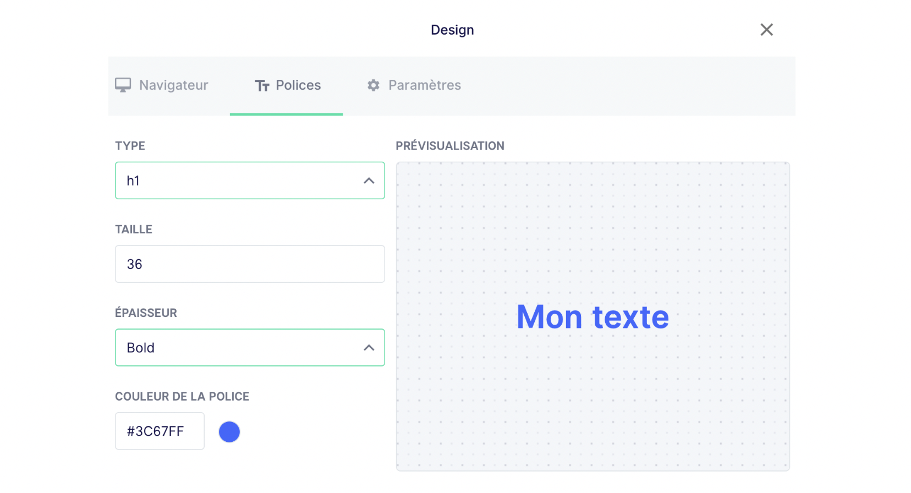The width and height of the screenshot is (911, 493).
Task: Focus the Taille field with value 36
Action: coord(250,264)
